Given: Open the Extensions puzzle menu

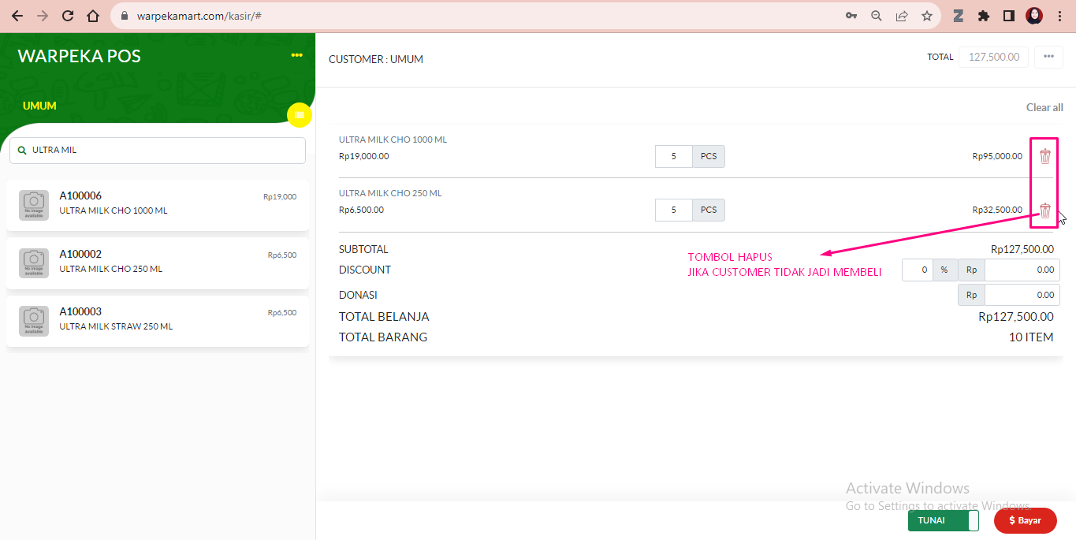Looking at the screenshot, I should click(984, 16).
